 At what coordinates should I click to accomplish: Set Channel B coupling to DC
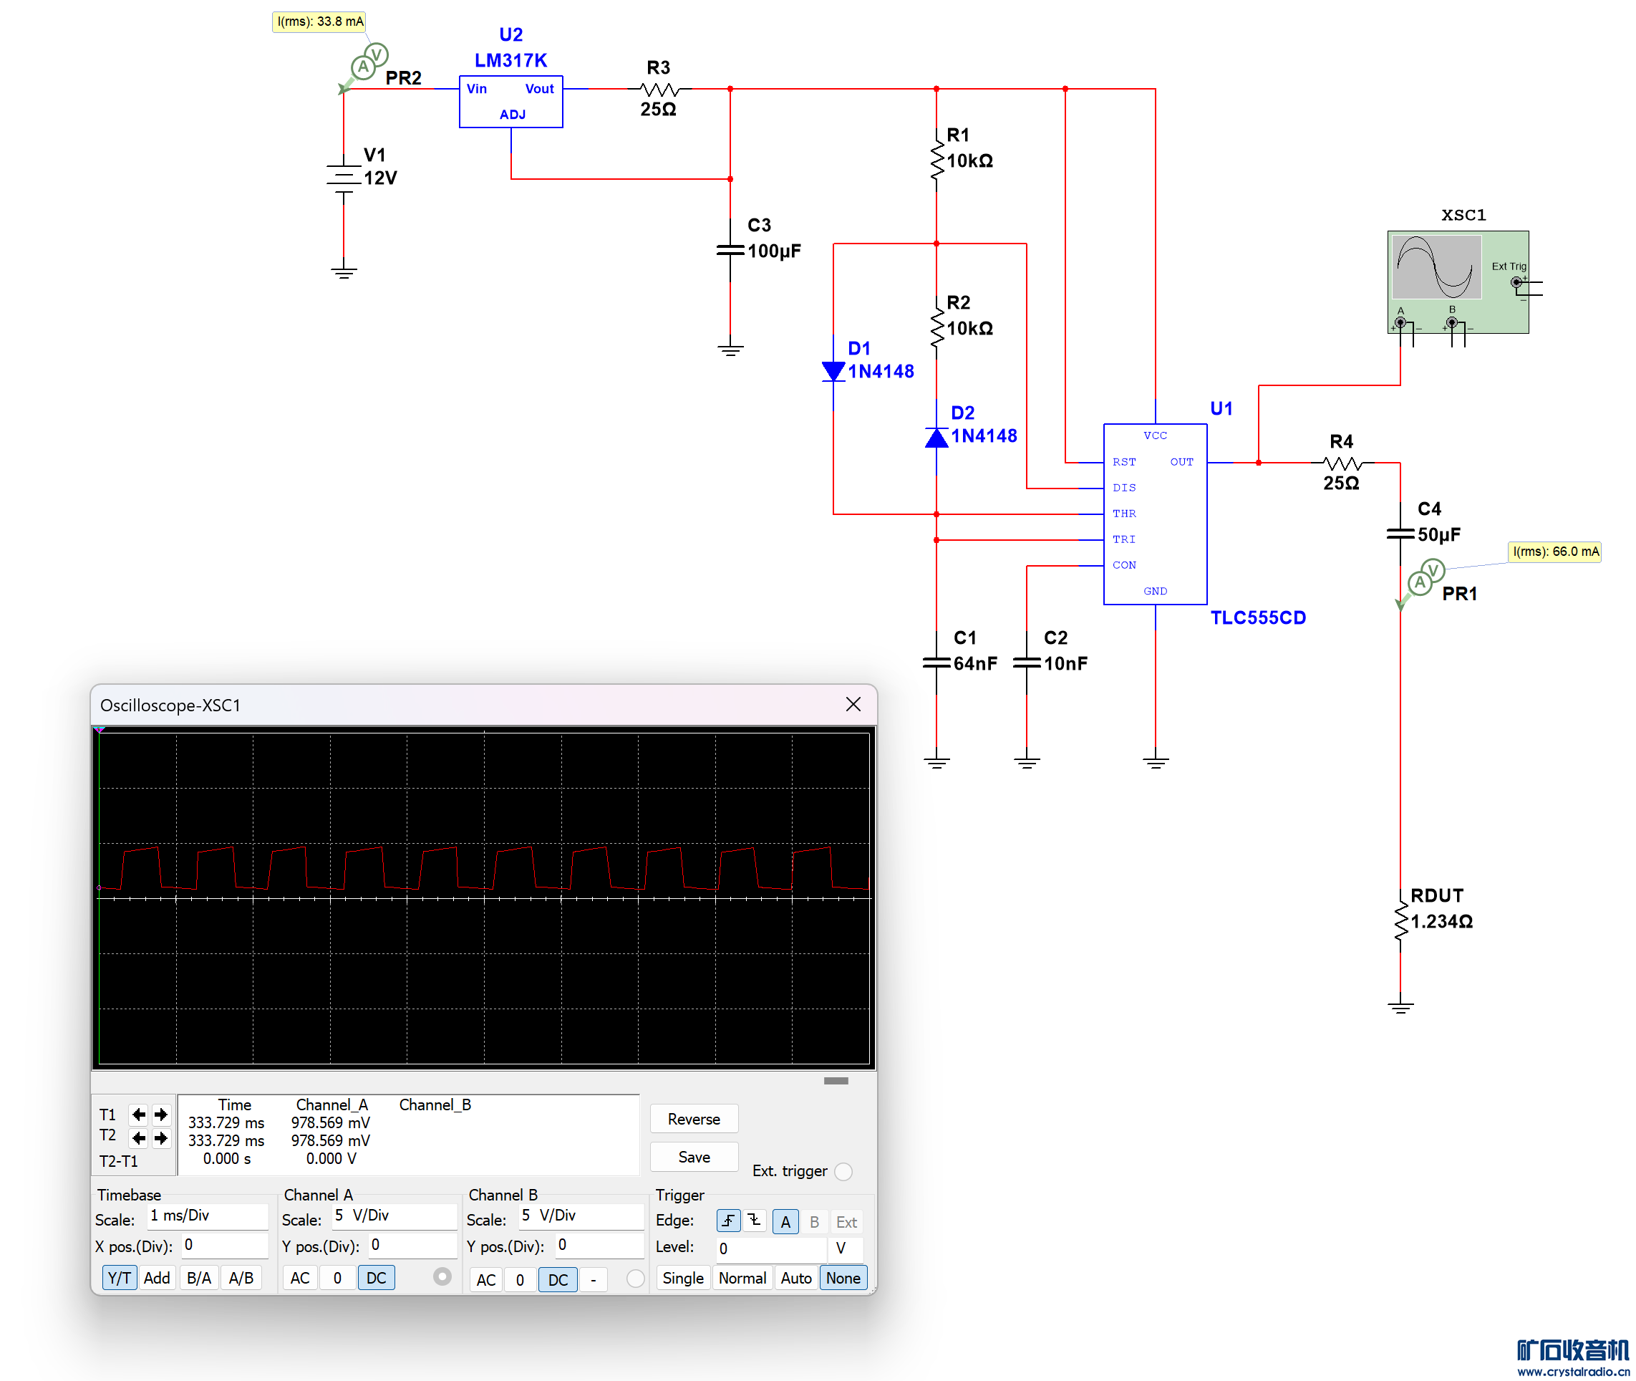pos(558,1279)
